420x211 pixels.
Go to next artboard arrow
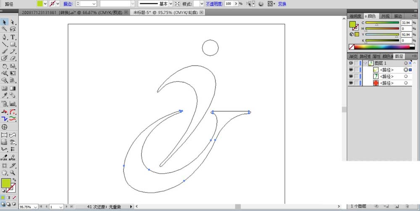67,206
